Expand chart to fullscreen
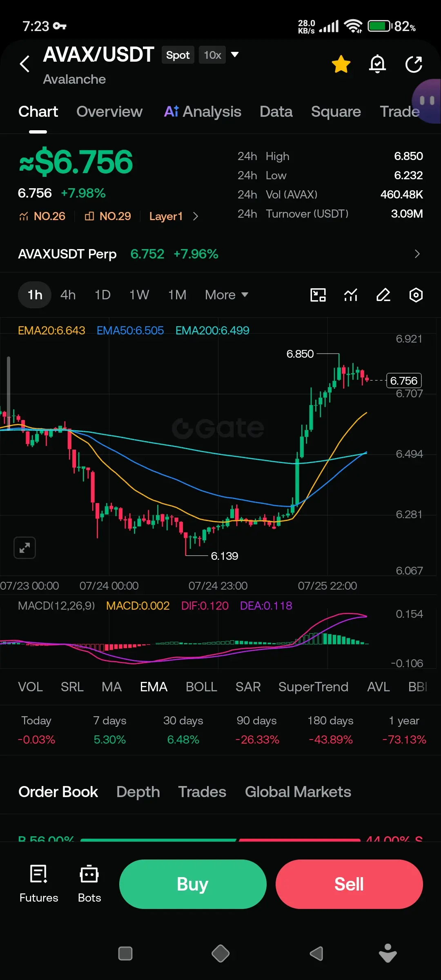 pos(24,548)
